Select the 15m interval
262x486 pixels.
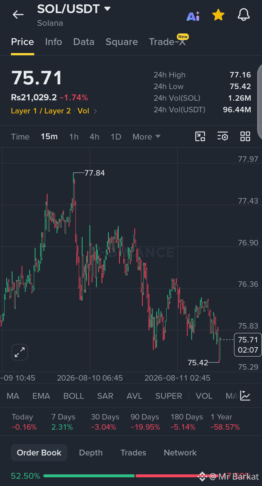[49, 137]
